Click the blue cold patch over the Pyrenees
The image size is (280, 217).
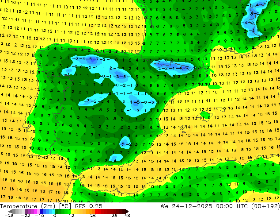pos(173,68)
